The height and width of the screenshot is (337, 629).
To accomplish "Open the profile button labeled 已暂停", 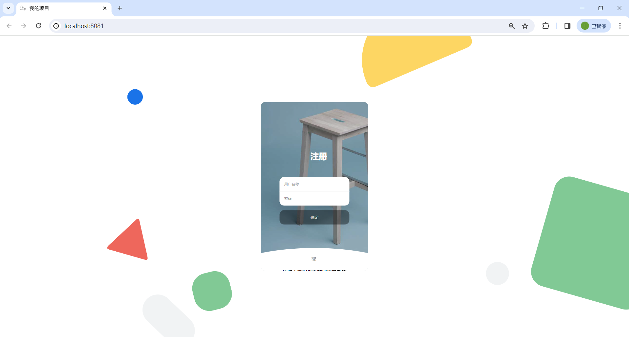I will [x=594, y=26].
